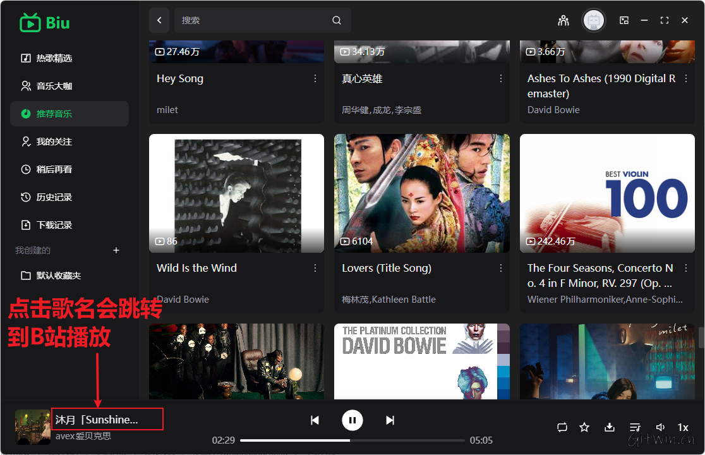Open the user avatar profile

pyautogui.click(x=593, y=20)
